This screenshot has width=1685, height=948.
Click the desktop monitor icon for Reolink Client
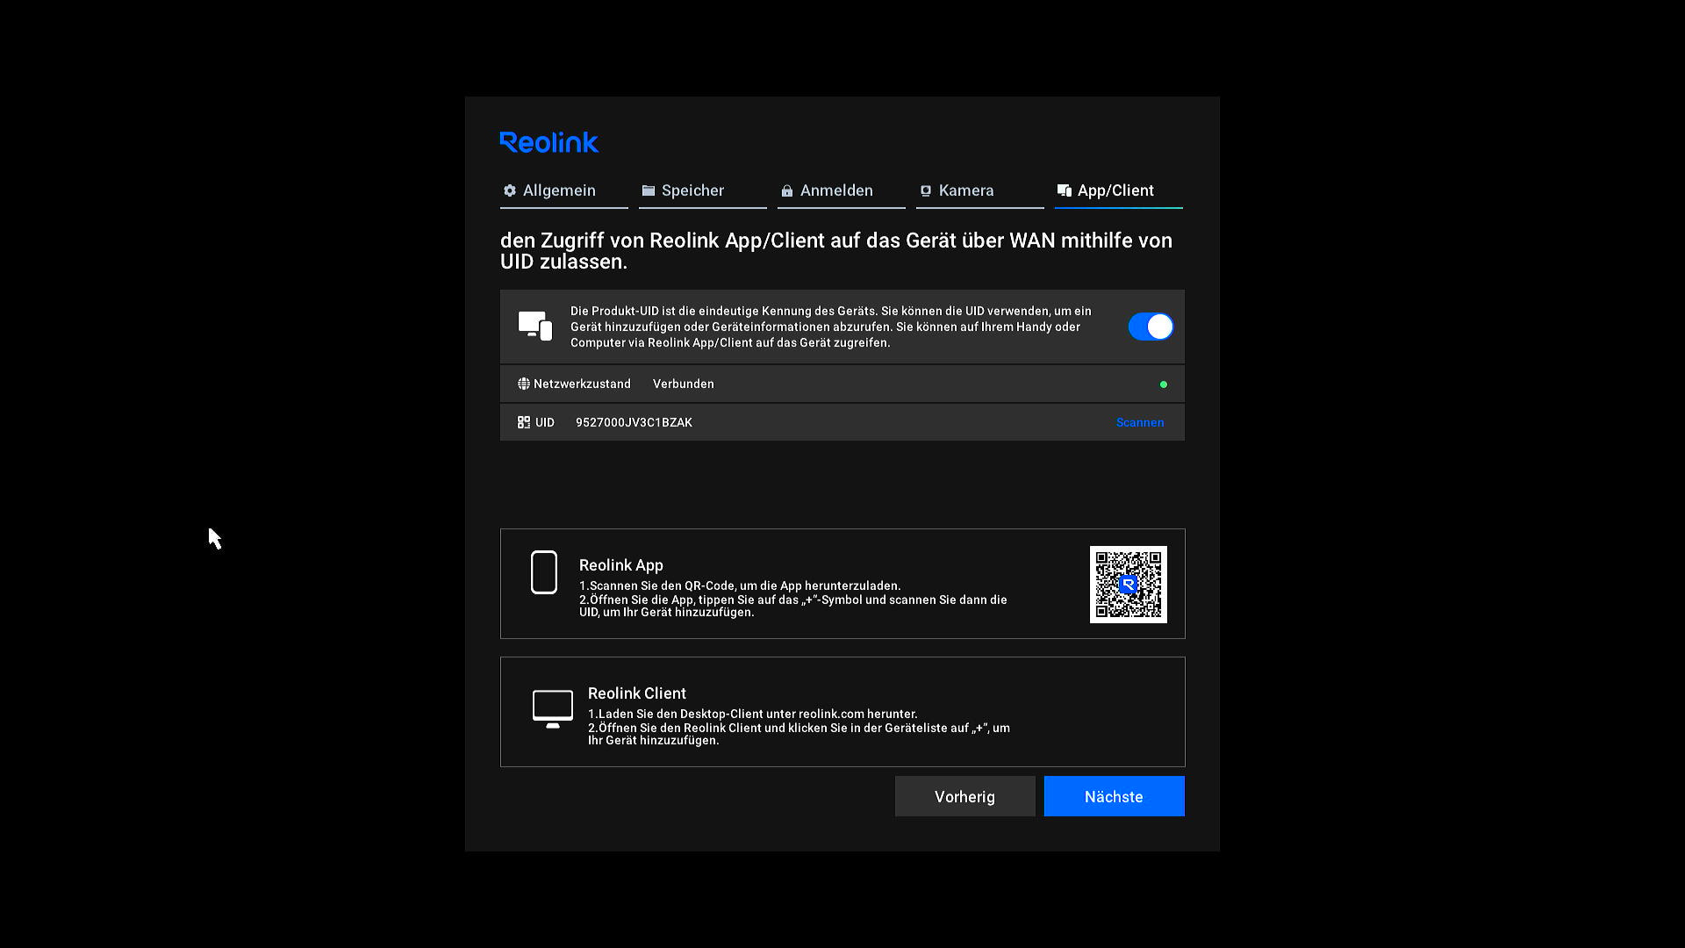coord(553,709)
